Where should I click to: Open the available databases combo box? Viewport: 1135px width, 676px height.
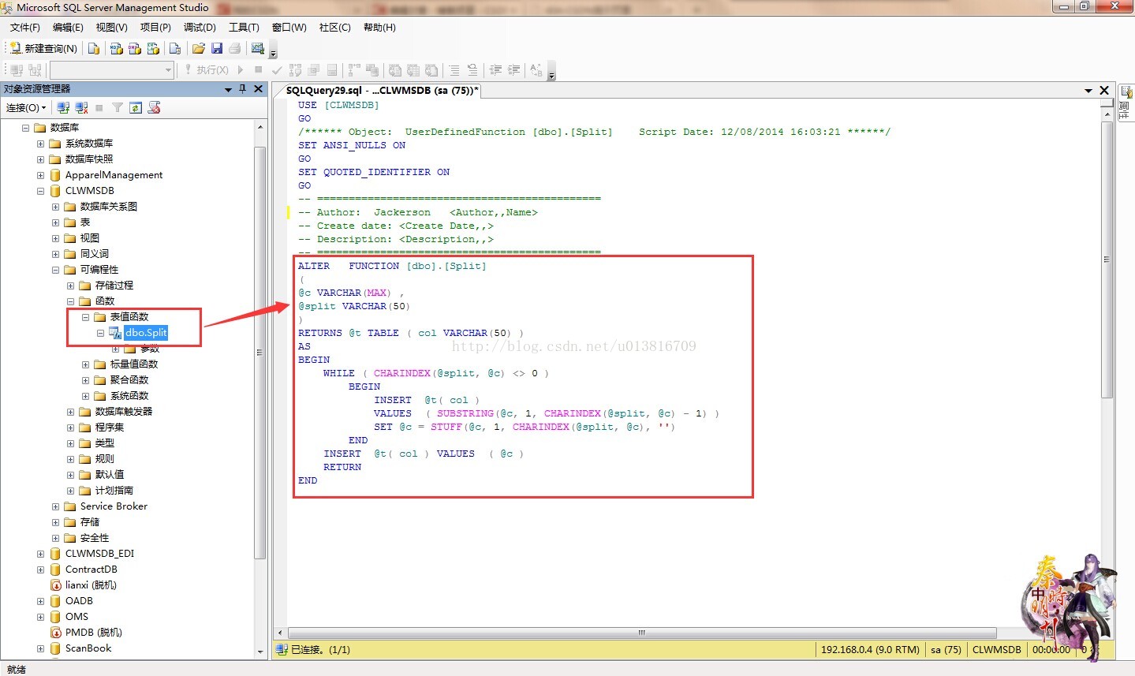[x=112, y=70]
